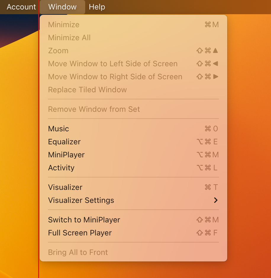Screen dimensions: 271x278
Task: Expand the Visualizer Settings submenu
Action: pyautogui.click(x=133, y=200)
